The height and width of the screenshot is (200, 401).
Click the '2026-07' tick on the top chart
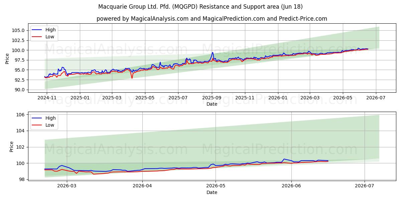(376, 98)
